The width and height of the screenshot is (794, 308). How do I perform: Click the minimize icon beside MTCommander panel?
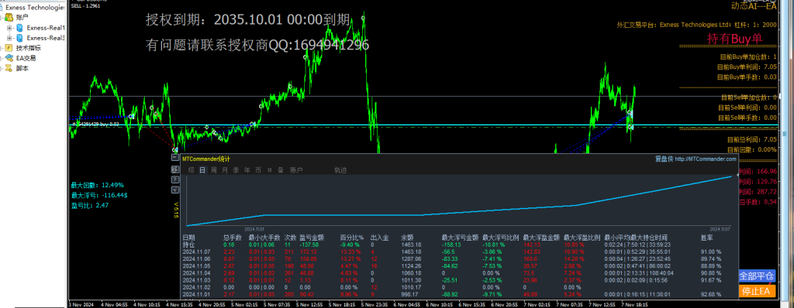coord(174,158)
